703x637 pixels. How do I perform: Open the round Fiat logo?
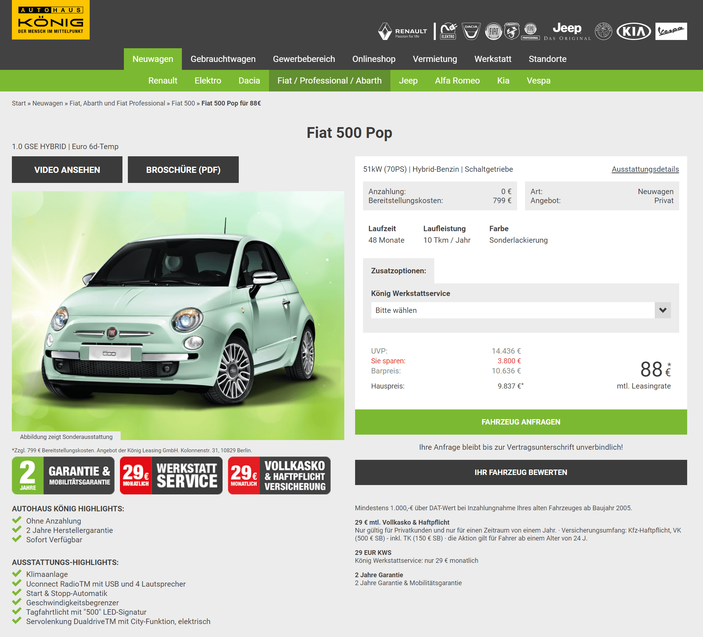pos(493,31)
